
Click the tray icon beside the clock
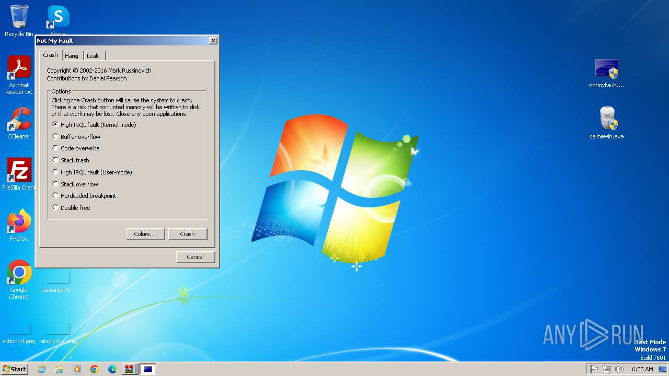coord(663,369)
